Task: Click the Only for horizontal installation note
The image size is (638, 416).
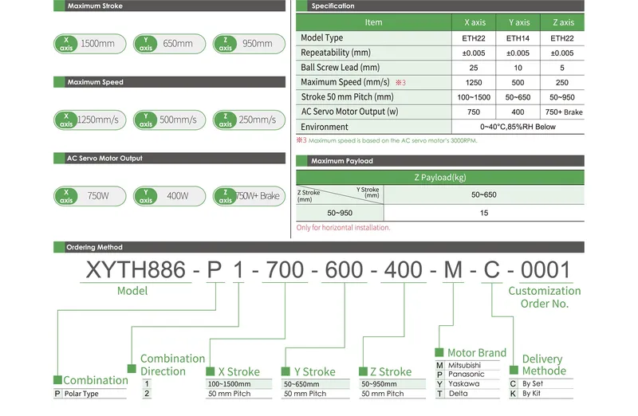Action: click(x=343, y=228)
